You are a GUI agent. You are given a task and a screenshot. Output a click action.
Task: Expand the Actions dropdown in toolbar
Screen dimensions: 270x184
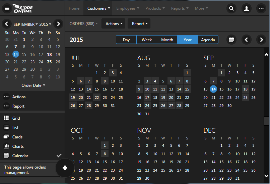114,24
